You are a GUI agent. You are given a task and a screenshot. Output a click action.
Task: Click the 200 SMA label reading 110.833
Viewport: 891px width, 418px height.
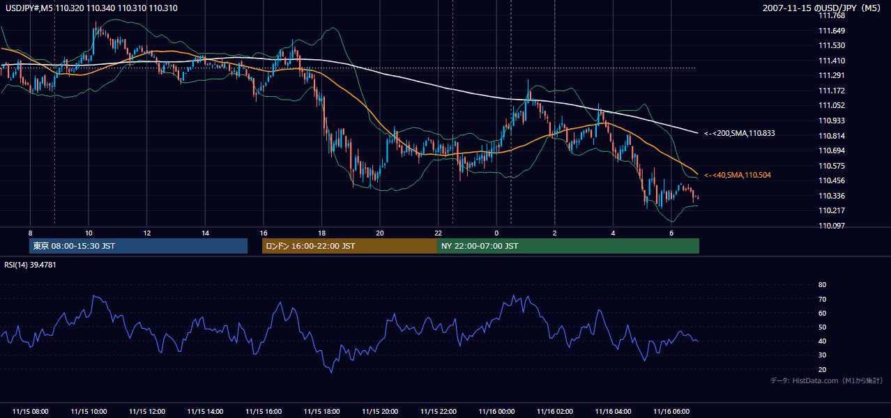point(739,132)
